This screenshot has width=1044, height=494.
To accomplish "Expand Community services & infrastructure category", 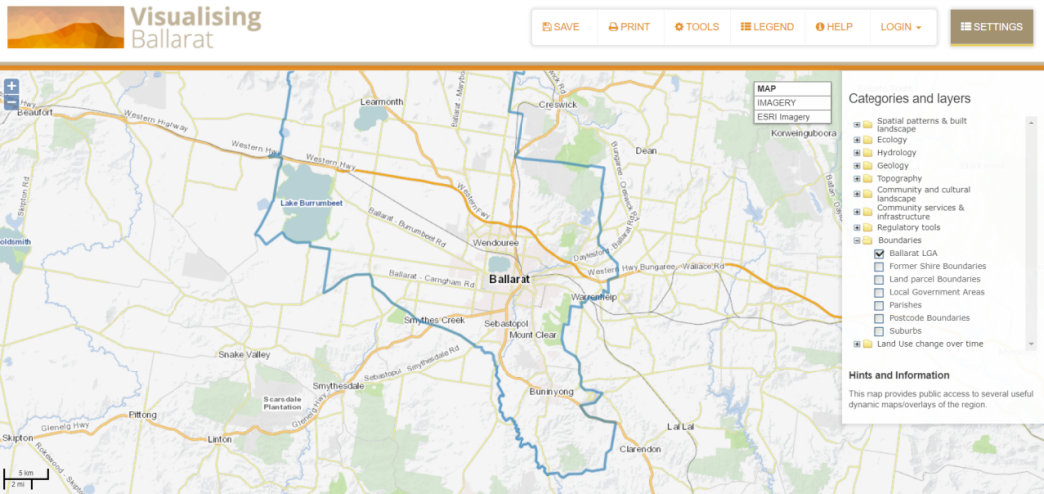I will tap(857, 211).
